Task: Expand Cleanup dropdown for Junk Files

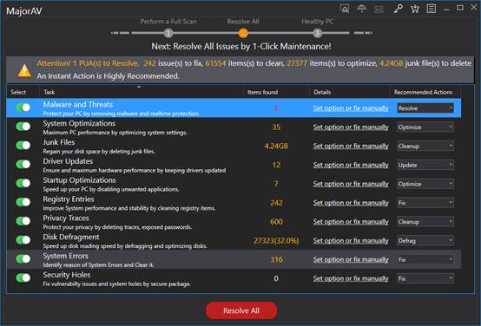Action: pyautogui.click(x=425, y=146)
